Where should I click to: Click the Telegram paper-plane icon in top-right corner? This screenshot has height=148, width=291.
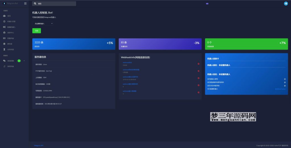286,4
